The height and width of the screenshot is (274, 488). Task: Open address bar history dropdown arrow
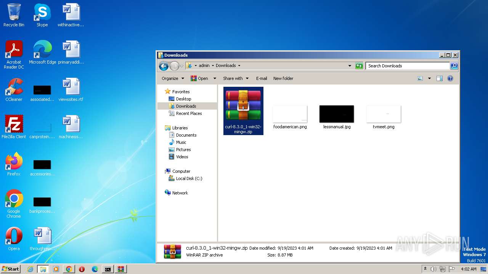(x=350, y=66)
